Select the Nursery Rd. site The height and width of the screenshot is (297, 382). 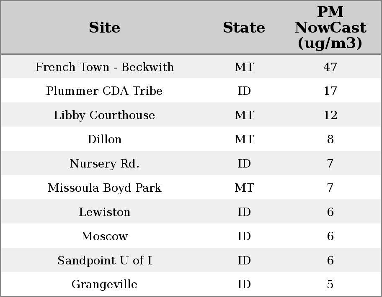pos(104,164)
